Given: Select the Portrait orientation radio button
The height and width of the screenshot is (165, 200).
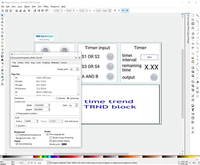Looking at the screenshot, I should point(57,98).
